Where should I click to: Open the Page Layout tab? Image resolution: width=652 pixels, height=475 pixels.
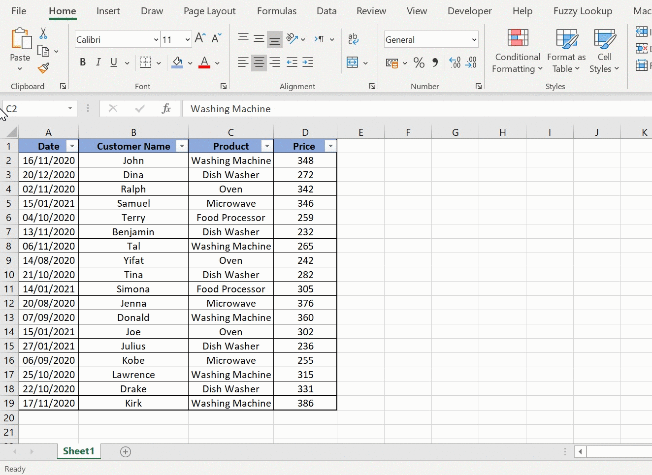click(209, 11)
